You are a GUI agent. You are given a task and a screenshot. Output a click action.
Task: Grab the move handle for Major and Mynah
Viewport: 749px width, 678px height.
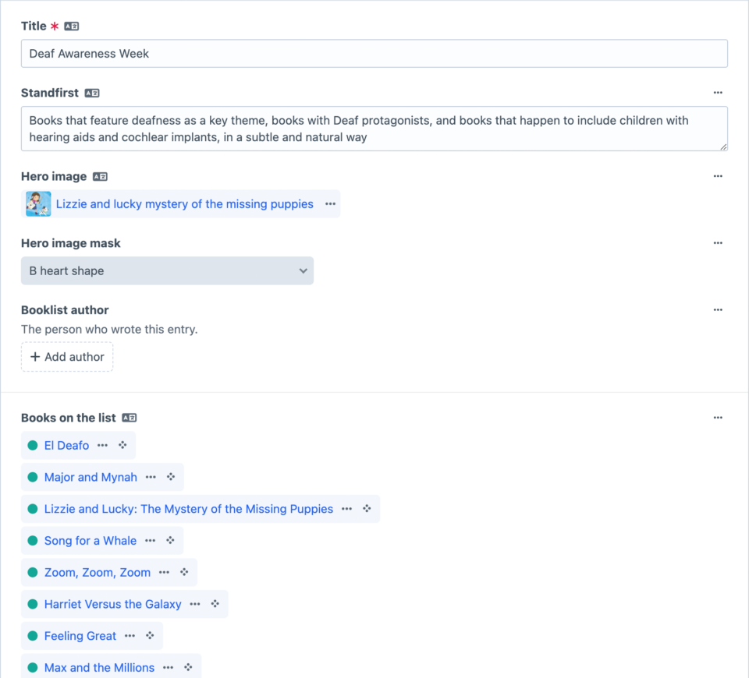click(x=171, y=477)
